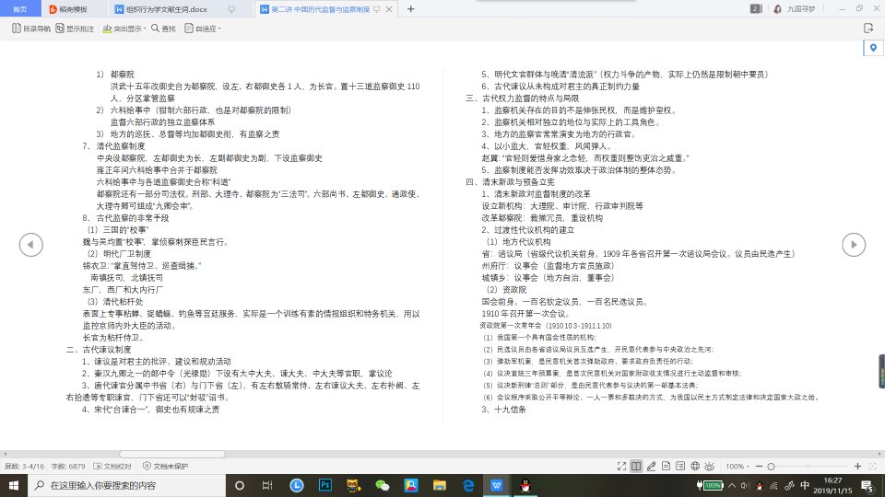The height and width of the screenshot is (497, 885).
Task: Click heading 三、古代权力监督的特点与局限
Action: coord(523,98)
